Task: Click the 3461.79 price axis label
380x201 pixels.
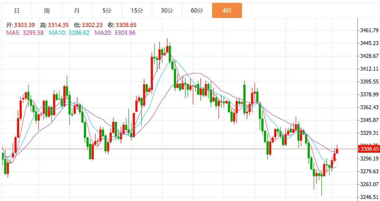Action: [x=370, y=30]
